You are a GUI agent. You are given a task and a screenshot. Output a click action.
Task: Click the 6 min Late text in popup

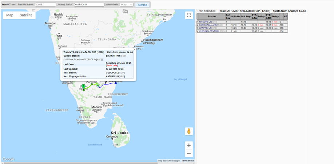[x=112, y=65]
